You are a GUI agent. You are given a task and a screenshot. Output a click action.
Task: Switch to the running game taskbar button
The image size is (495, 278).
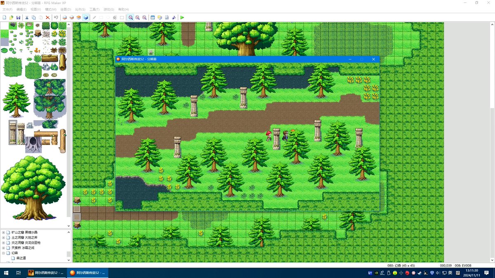click(x=87, y=273)
